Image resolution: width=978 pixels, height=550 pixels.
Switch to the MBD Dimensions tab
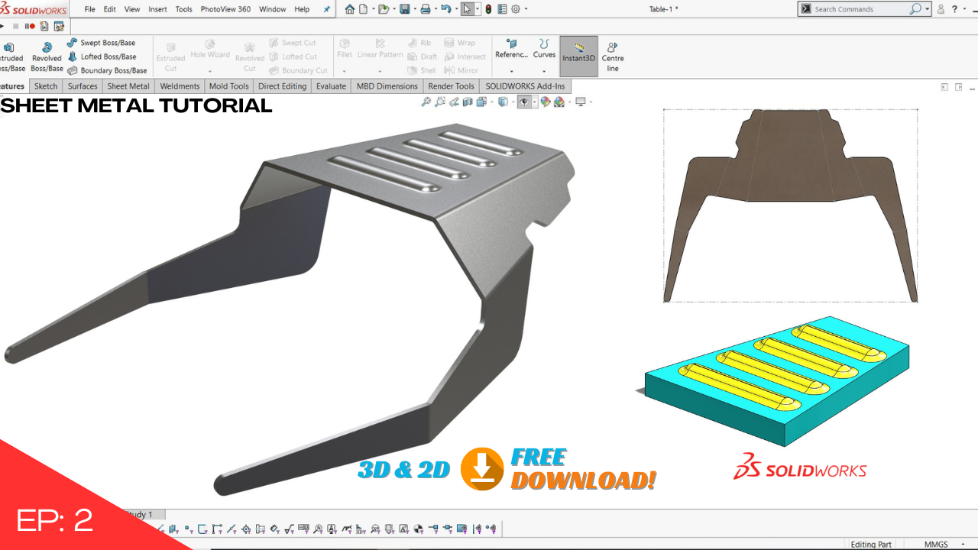pos(387,86)
